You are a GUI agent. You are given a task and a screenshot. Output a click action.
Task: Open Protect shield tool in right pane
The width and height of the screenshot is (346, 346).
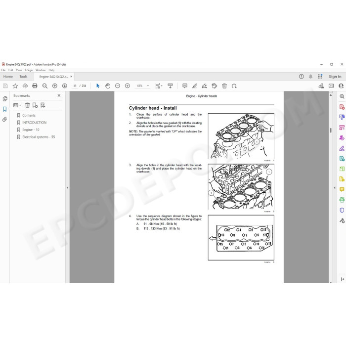pos(342,210)
